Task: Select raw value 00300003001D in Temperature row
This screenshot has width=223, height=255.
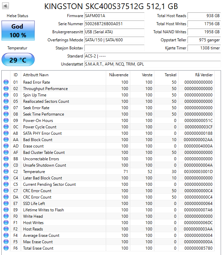Action: tap(198, 172)
